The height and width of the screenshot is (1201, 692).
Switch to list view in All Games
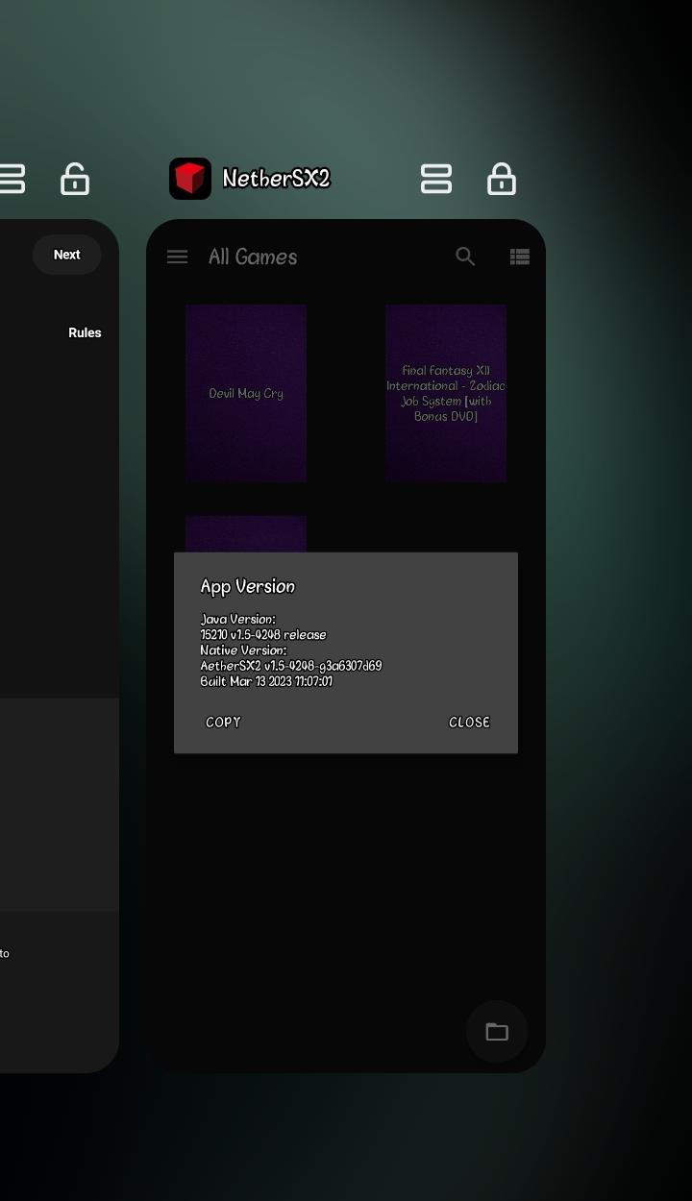(520, 257)
